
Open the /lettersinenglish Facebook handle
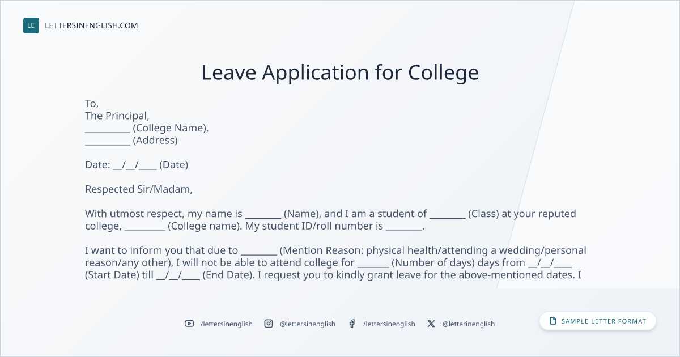(x=389, y=324)
